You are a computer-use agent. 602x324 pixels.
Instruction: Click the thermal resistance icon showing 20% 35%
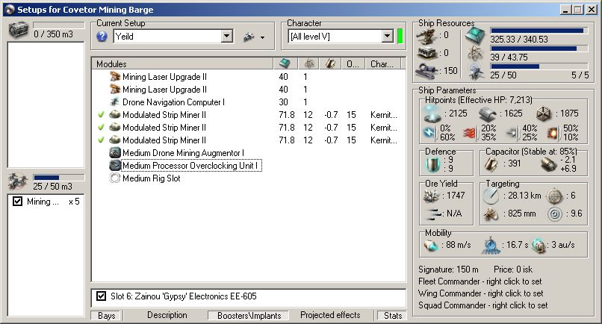471,133
